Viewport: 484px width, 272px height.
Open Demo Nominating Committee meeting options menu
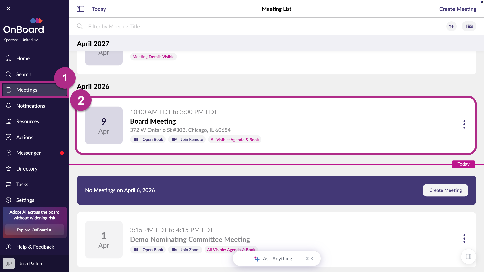pyautogui.click(x=464, y=239)
